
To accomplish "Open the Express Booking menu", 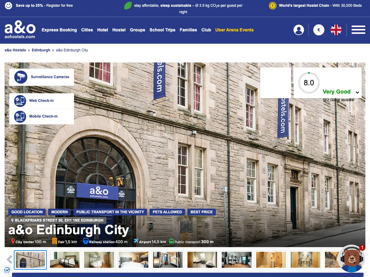I will [59, 30].
